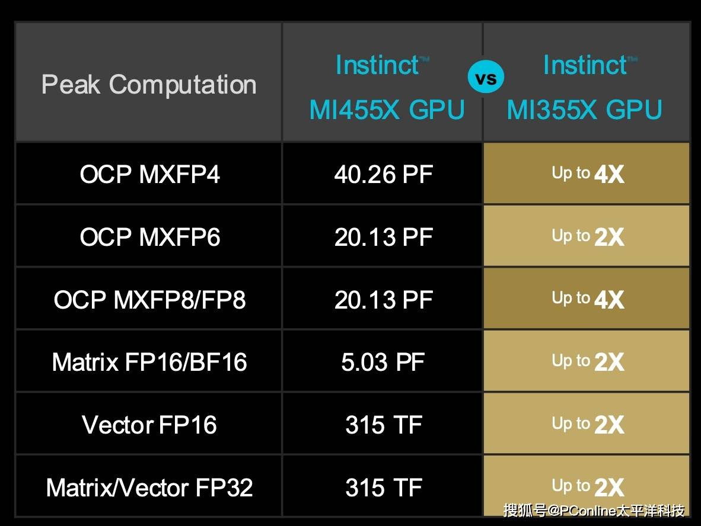Click the PConline watermark text
The width and height of the screenshot is (701, 526).
tap(594, 511)
